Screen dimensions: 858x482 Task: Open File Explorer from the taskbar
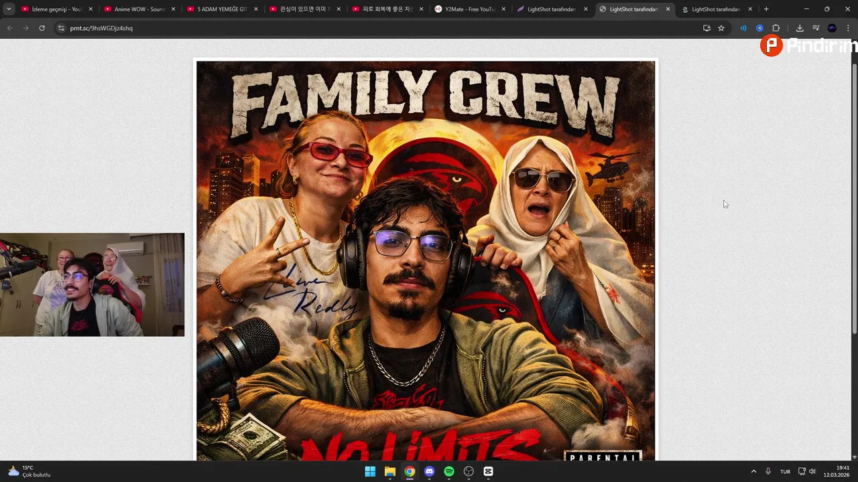point(389,471)
